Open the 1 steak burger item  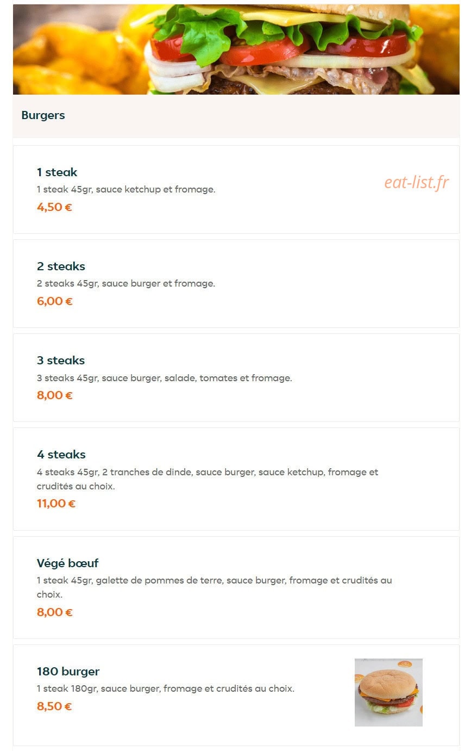click(57, 172)
